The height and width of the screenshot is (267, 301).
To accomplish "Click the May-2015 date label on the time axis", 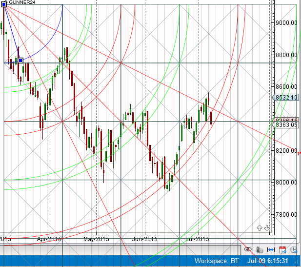I will click(x=96, y=239).
